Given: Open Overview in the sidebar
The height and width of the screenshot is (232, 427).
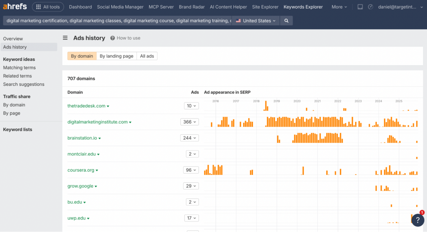Looking at the screenshot, I should (13, 39).
